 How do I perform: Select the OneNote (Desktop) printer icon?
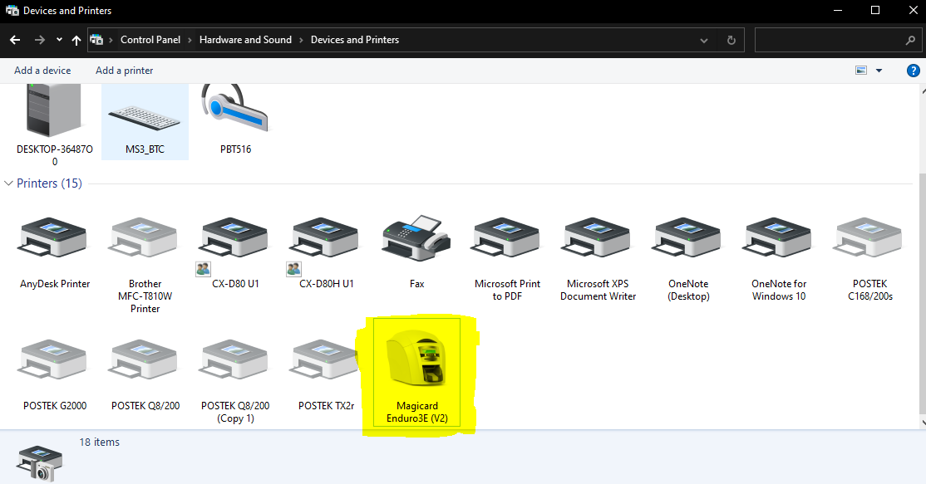(687, 237)
